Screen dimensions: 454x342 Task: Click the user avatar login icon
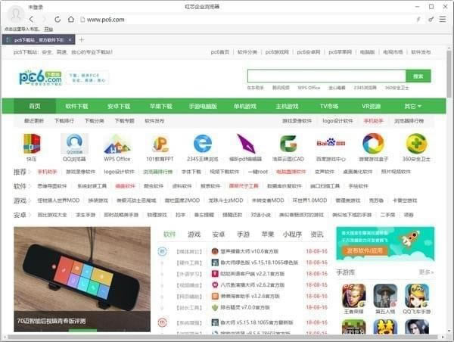16,14
